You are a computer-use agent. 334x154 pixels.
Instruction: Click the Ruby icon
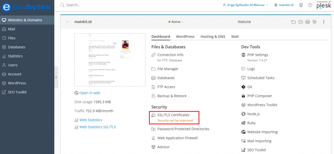pos(243,123)
